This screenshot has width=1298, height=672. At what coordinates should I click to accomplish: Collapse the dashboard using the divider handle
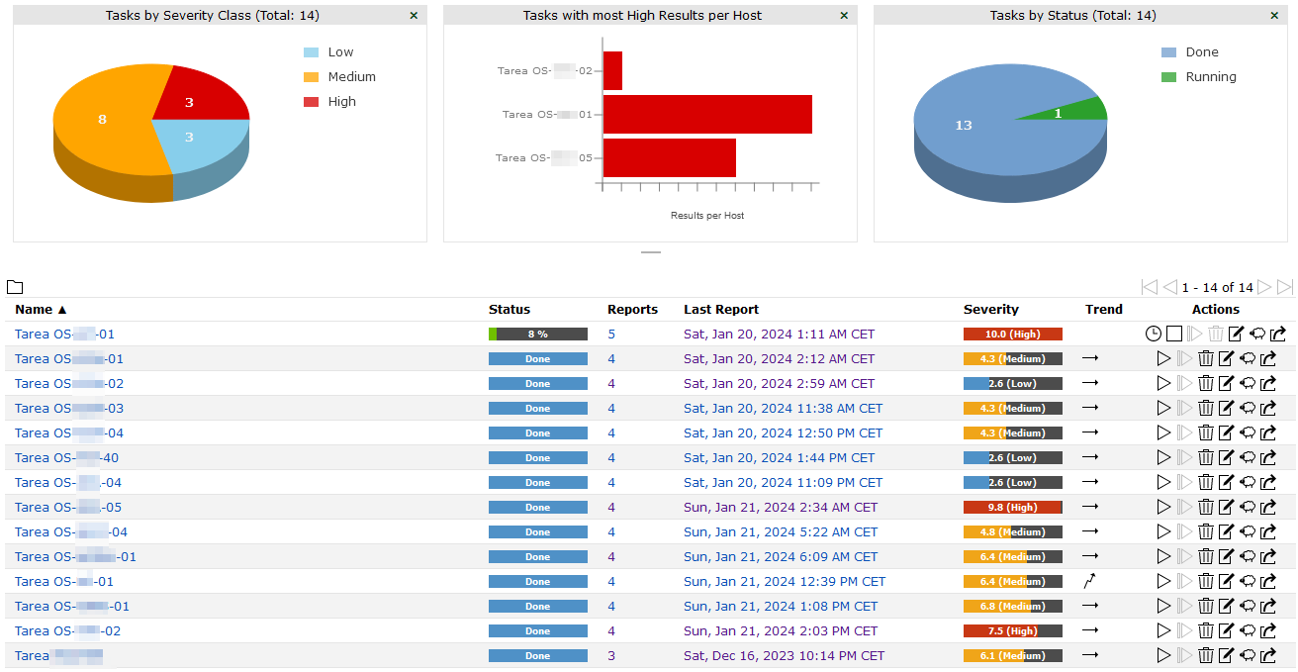650,253
